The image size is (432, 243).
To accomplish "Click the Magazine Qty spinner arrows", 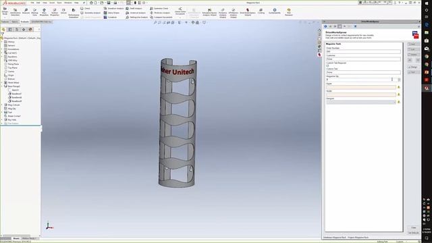I will 399,80.
